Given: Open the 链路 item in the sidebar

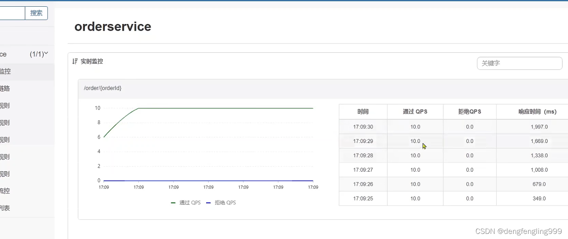Looking at the screenshot, I should tap(6, 89).
